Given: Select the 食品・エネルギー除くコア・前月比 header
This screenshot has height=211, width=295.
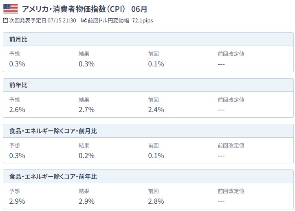Looking at the screenshot, I should 148,131.
